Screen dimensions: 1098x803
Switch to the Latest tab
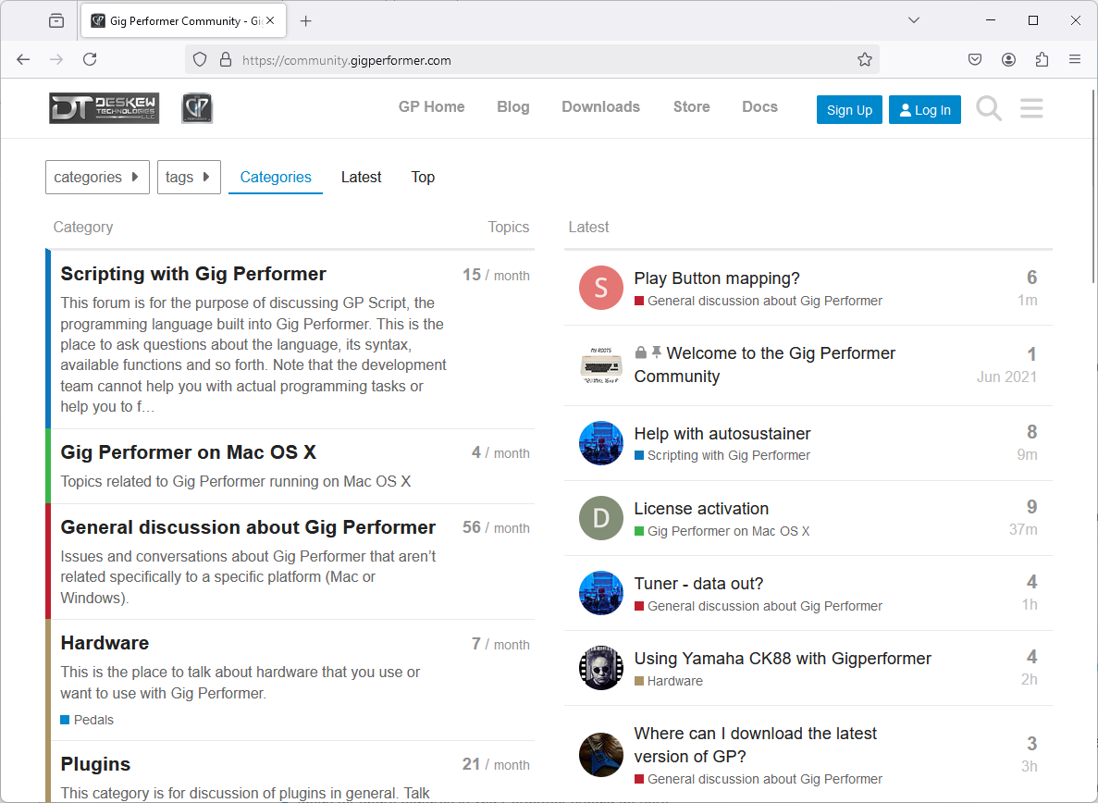361,177
